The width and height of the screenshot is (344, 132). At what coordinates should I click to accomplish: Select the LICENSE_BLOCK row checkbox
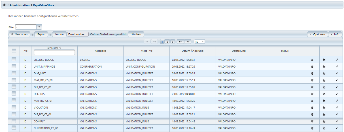coord(14,60)
